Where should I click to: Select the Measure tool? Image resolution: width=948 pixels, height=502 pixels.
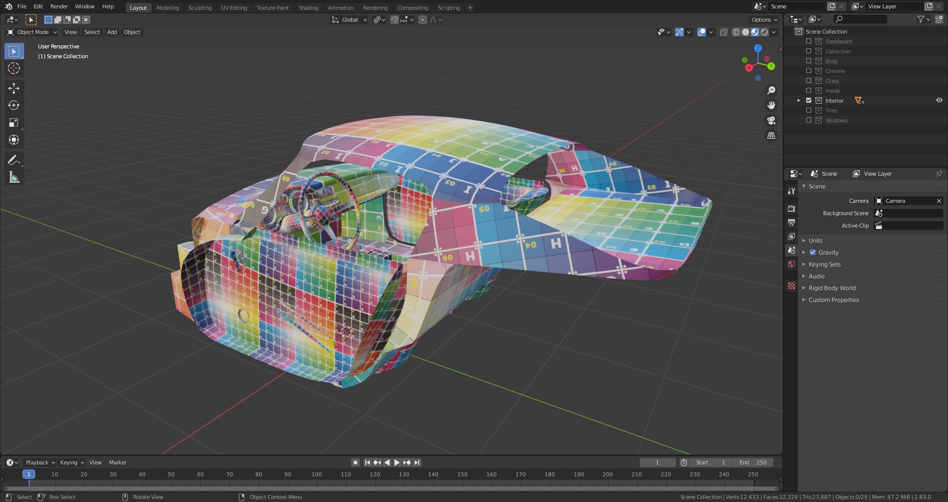[x=14, y=177]
